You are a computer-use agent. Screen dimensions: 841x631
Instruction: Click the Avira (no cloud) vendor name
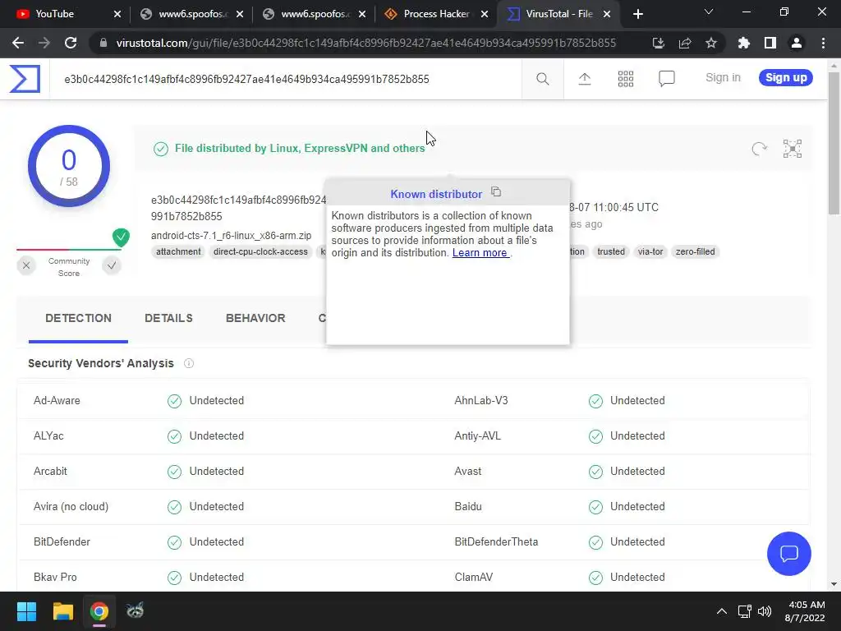[x=71, y=506]
